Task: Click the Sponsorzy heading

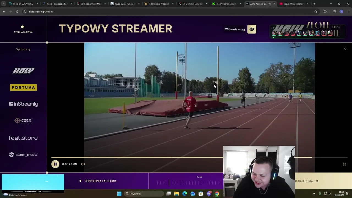Action: pos(23,49)
